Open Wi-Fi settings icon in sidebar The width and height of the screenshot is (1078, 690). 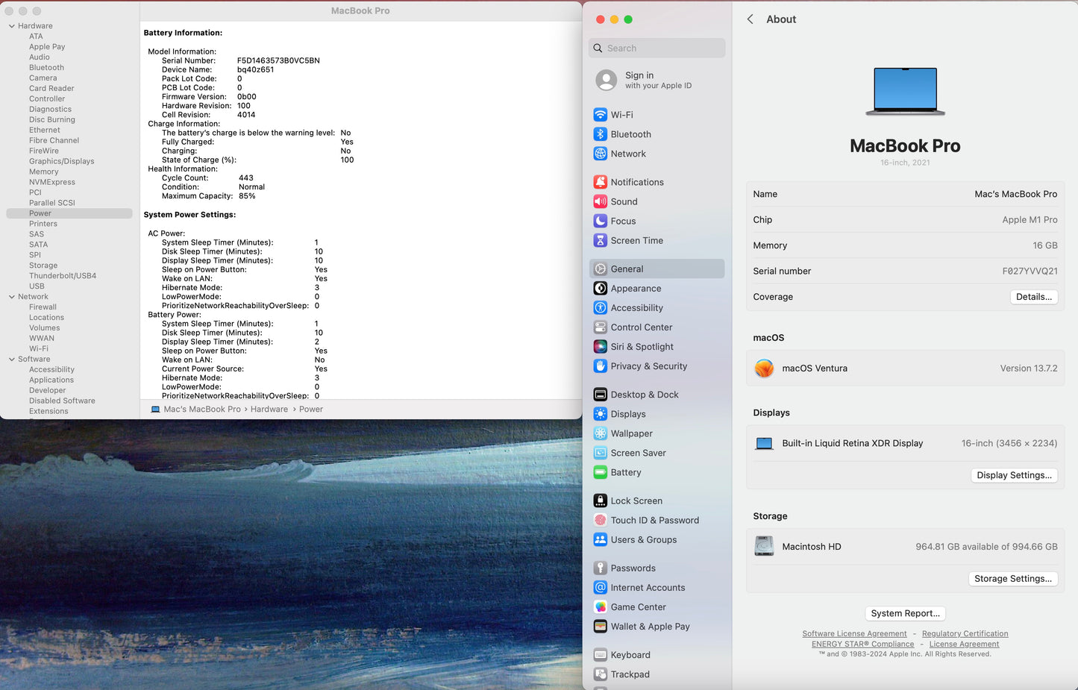(x=601, y=115)
